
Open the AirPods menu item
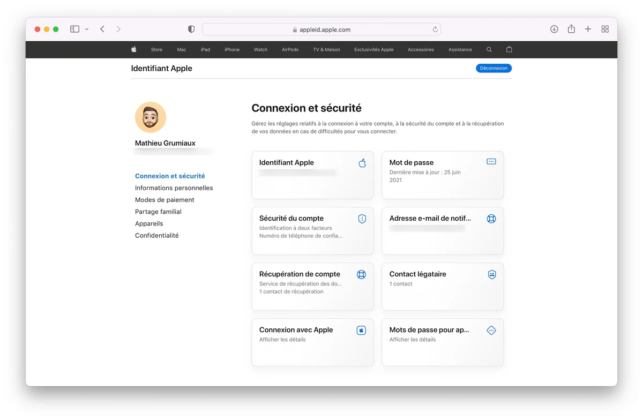(x=290, y=49)
